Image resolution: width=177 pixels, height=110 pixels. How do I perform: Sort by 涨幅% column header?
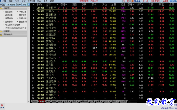pos(64,5)
